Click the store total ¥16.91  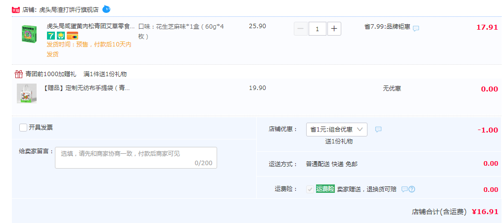coord(485,212)
